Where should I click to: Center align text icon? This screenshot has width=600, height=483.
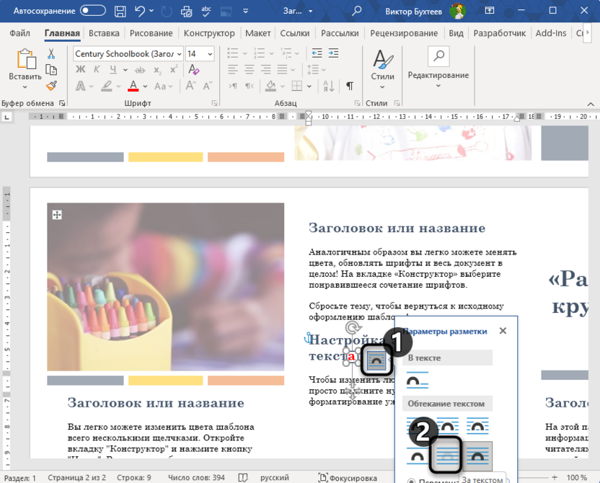[x=249, y=70]
